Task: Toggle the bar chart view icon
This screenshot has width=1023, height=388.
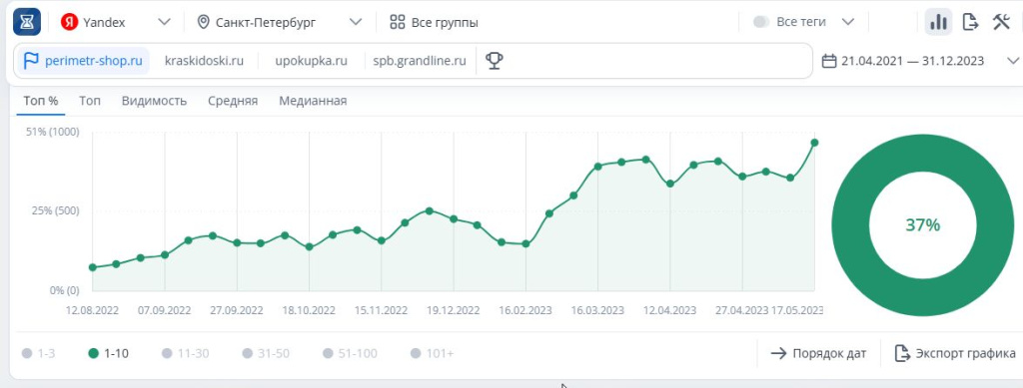Action: point(938,22)
